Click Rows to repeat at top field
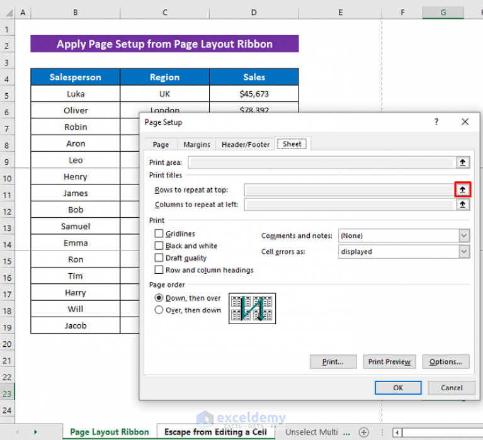The height and width of the screenshot is (440, 483). click(x=349, y=189)
